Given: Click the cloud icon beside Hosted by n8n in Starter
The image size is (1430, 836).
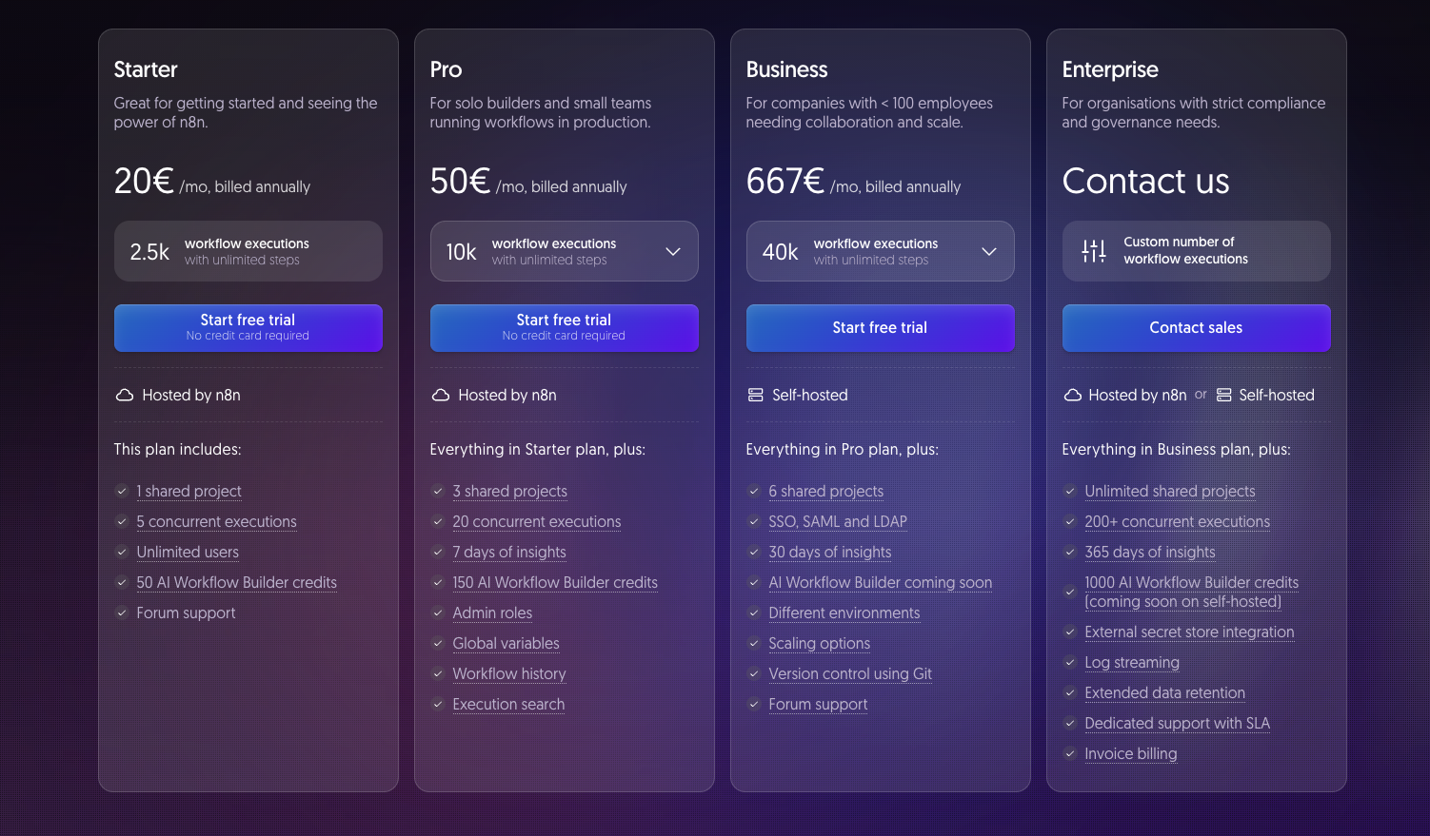Looking at the screenshot, I should 125,395.
